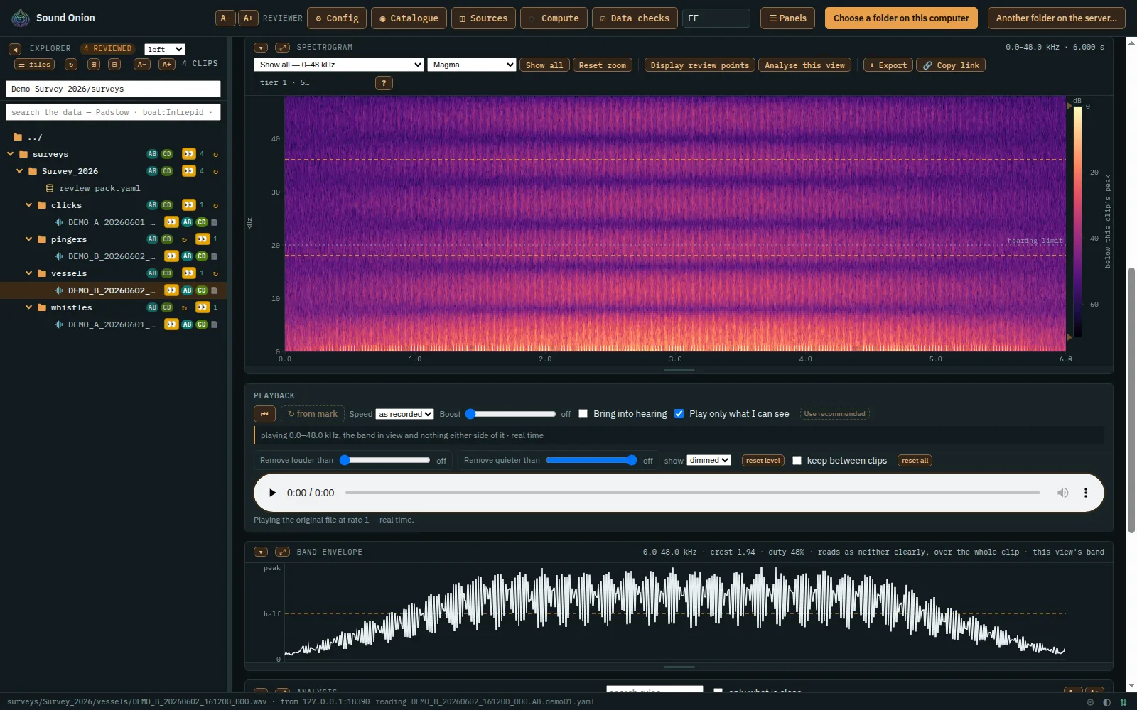Click the note icon beside the clicks DEMO_A file
1137x710 pixels.
214,222
